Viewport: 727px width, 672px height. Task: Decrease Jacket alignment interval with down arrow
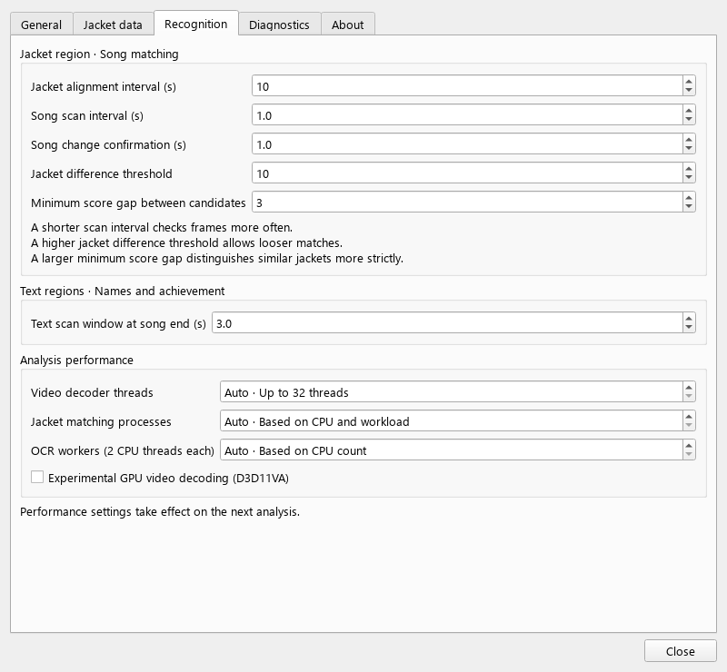[x=689, y=91]
